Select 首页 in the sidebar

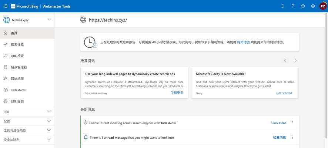(27, 33)
